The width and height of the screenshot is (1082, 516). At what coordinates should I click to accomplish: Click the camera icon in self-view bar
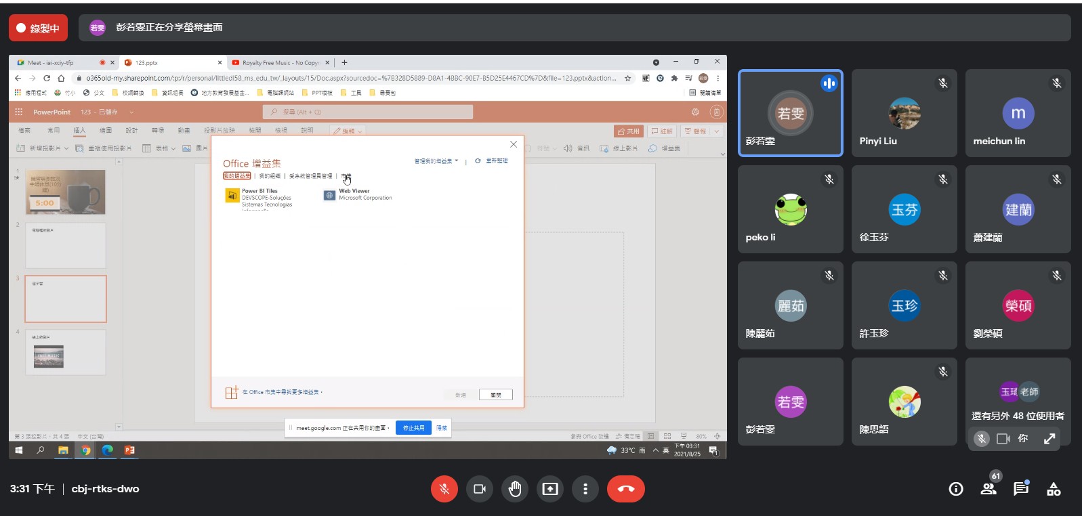1003,439
